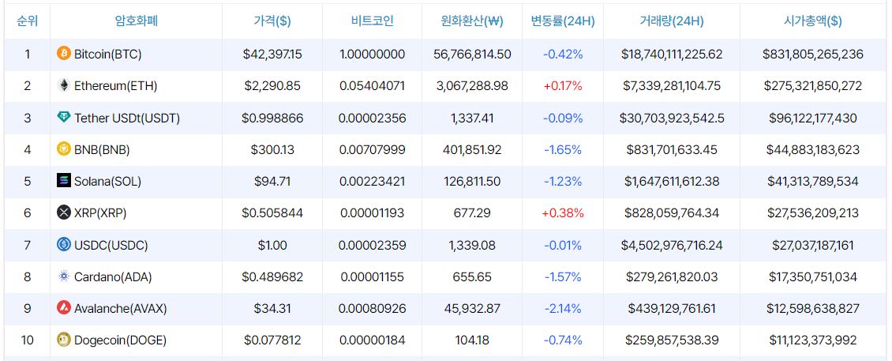Image resolution: width=892 pixels, height=361 pixels.
Task: Select Dogecoin price $0.077812
Action: [272, 340]
